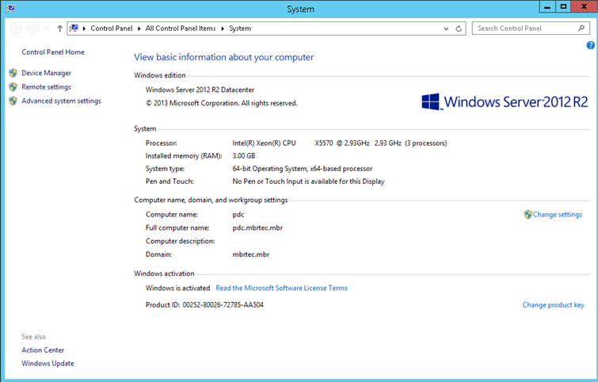The width and height of the screenshot is (598, 382).
Task: Select System in the breadcrumb path
Action: [240, 29]
